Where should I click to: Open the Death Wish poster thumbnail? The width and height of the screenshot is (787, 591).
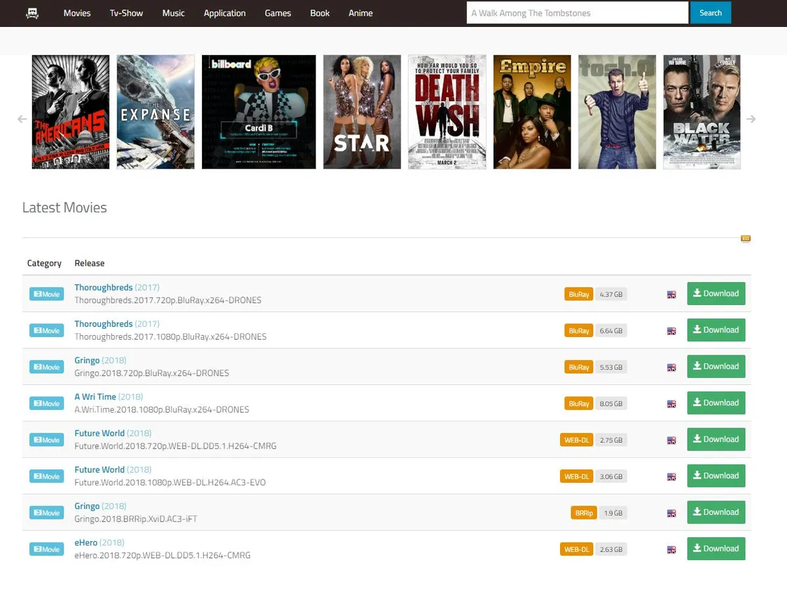point(447,111)
